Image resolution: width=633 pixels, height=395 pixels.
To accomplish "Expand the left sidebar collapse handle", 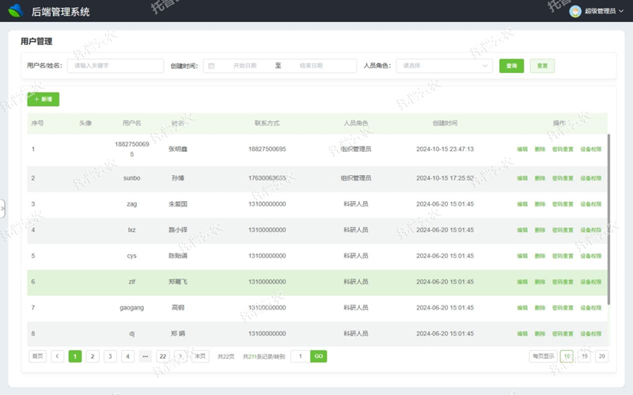I will (x=2, y=207).
